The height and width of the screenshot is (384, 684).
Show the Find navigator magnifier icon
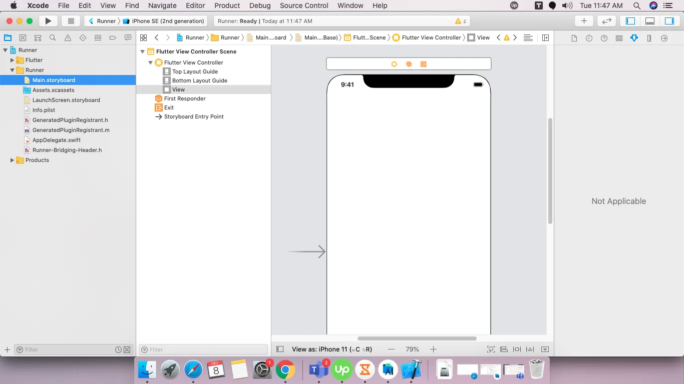pos(53,37)
